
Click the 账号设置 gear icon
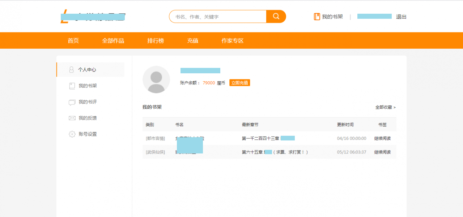tap(72, 134)
